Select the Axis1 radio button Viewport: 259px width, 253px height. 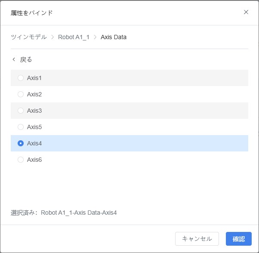pyautogui.click(x=21, y=78)
